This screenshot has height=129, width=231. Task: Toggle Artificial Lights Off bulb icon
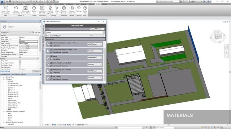(x=50, y=8)
